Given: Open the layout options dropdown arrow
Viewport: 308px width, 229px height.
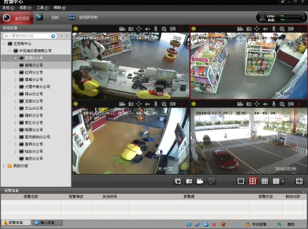Looking at the screenshot, I should coord(283,181).
